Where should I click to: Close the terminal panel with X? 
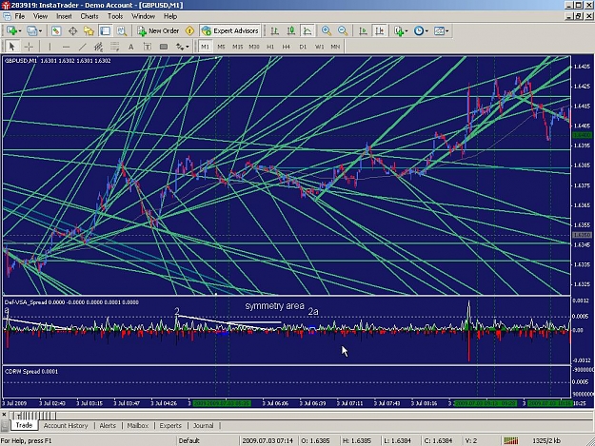point(4,415)
